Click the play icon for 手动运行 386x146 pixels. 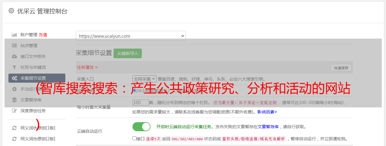point(14,89)
